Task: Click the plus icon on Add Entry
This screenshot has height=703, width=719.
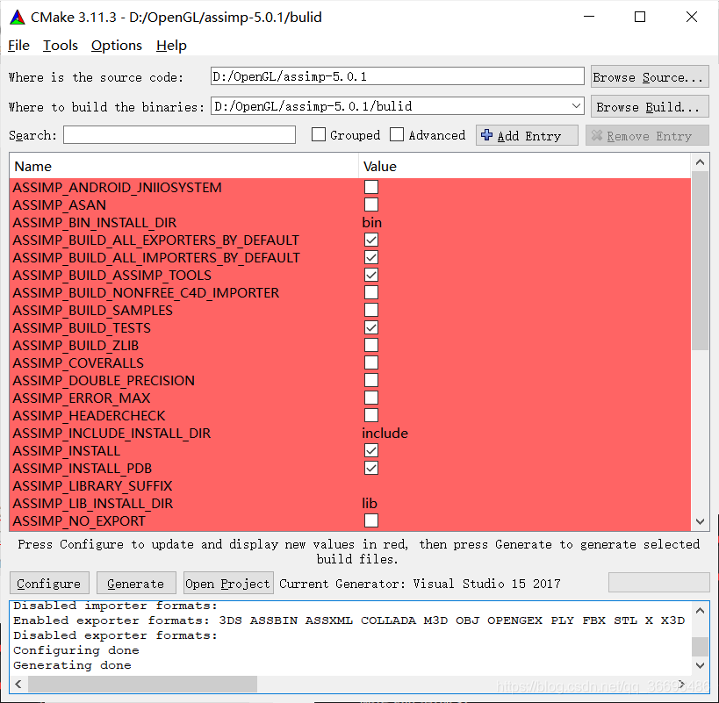Action: click(487, 135)
